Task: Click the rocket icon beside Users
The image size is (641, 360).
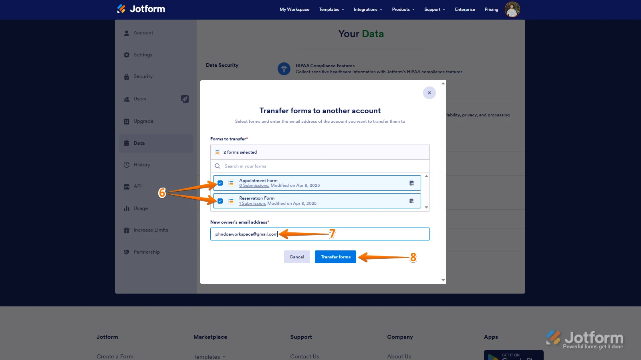Action: 185,99
